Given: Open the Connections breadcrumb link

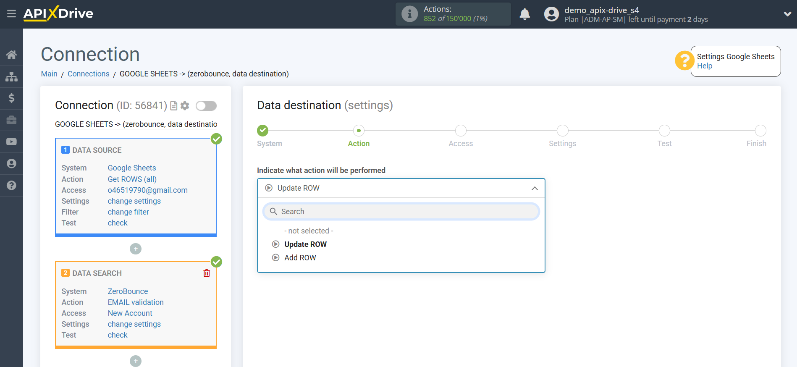Looking at the screenshot, I should point(88,74).
